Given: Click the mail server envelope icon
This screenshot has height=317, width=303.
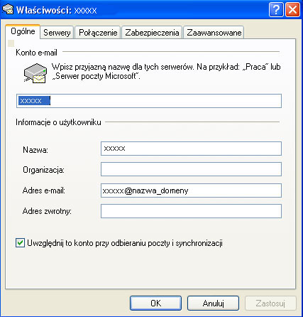Looking at the screenshot, I should click(x=35, y=73).
